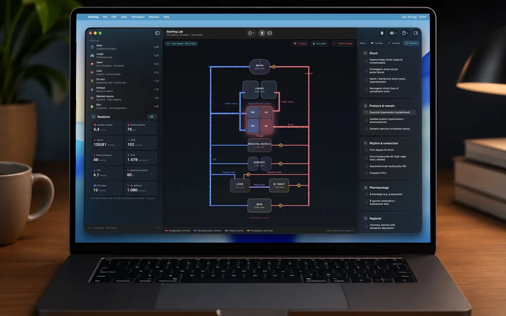Select Coronary stenosis with ischaemic depression
This screenshot has width=506, height=316.
[x=389, y=226]
